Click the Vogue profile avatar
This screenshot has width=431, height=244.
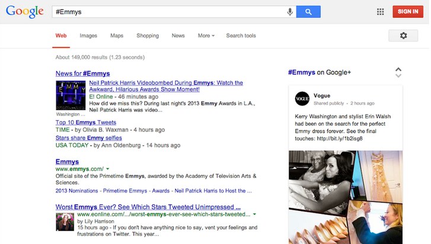coord(302,99)
